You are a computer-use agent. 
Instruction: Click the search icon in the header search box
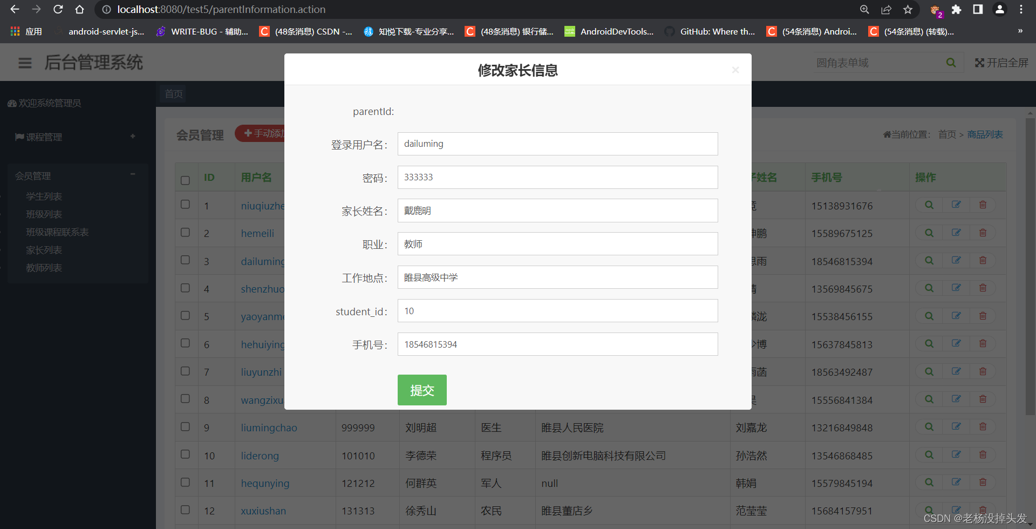[951, 63]
